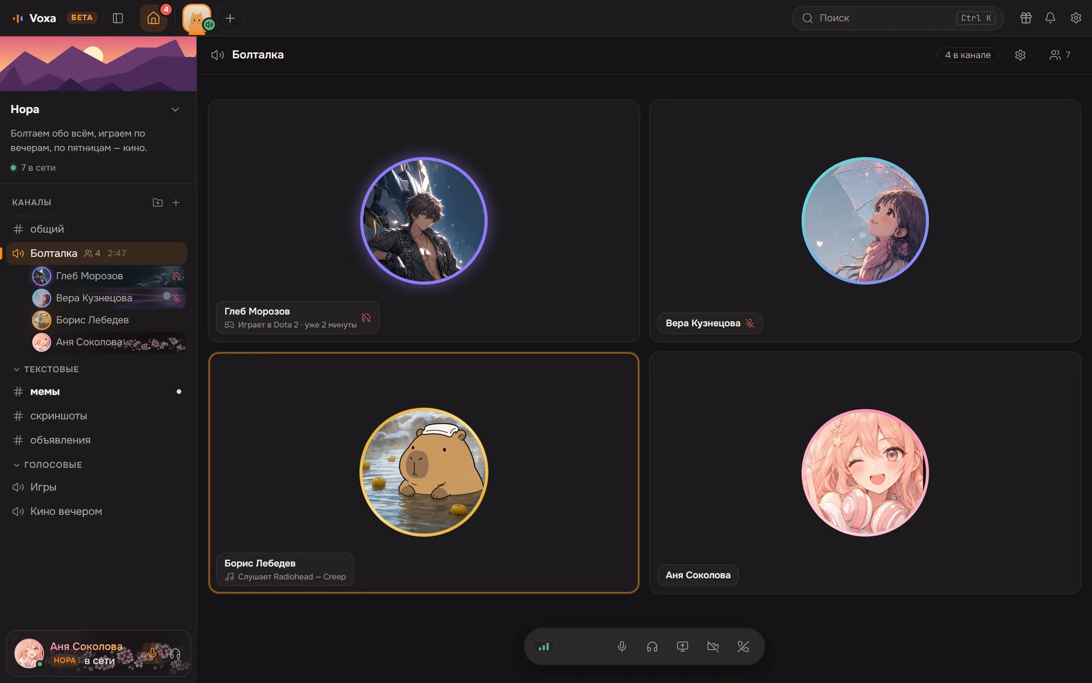Mute microphone in call bar
The height and width of the screenshot is (683, 1092).
click(622, 647)
